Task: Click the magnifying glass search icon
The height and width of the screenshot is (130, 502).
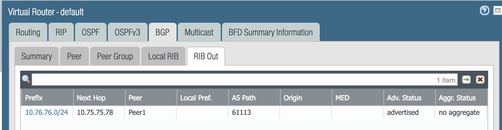Action: (26, 80)
